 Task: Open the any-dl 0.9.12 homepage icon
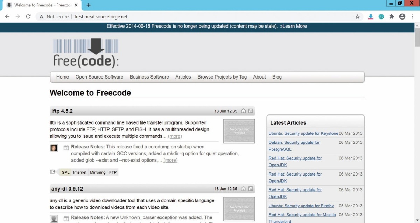coord(244,189)
